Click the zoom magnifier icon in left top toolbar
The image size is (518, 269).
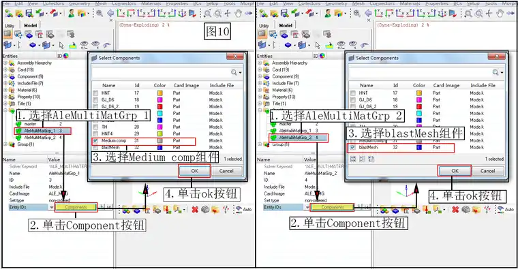100,13
